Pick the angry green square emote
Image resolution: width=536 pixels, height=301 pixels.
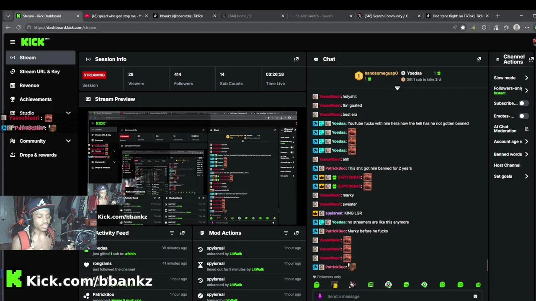click(371, 285)
